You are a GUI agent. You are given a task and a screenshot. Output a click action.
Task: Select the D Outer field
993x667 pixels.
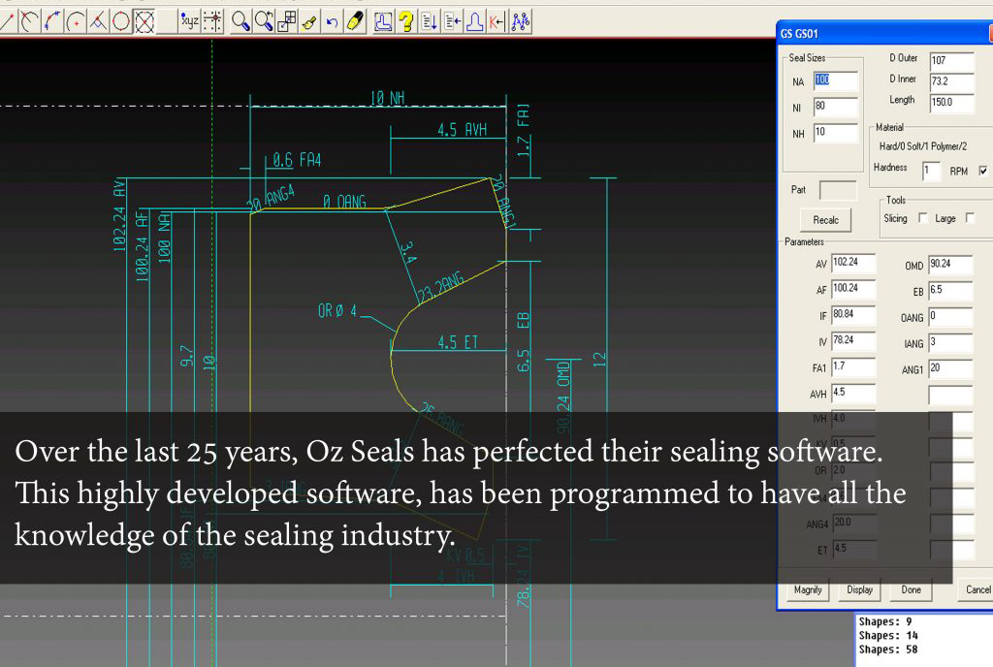point(951,61)
